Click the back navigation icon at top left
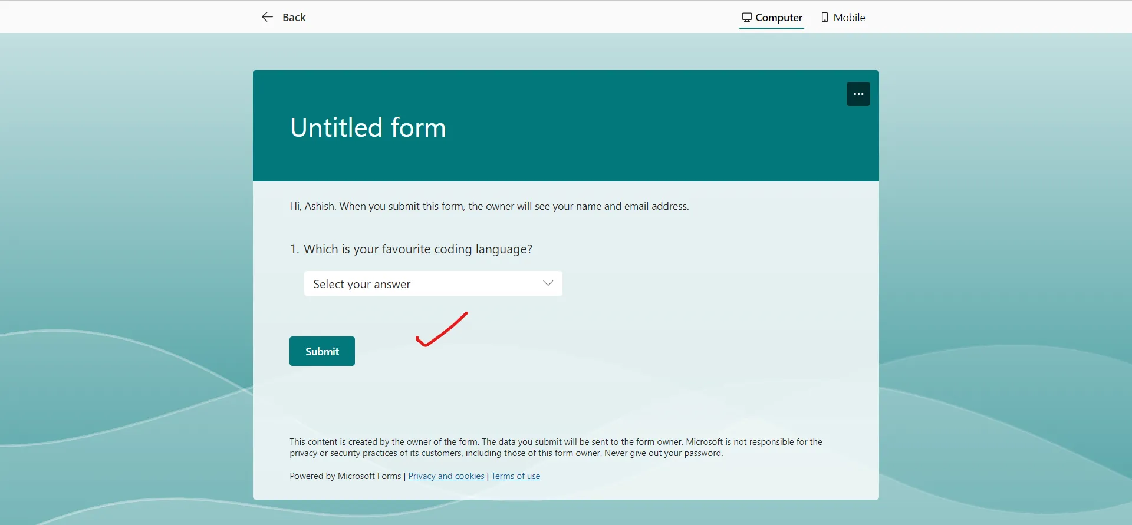1132x525 pixels. pyautogui.click(x=267, y=16)
